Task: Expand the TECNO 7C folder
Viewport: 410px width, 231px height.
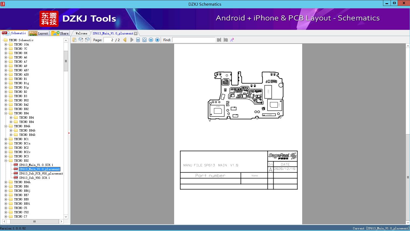Action: tap(6, 49)
